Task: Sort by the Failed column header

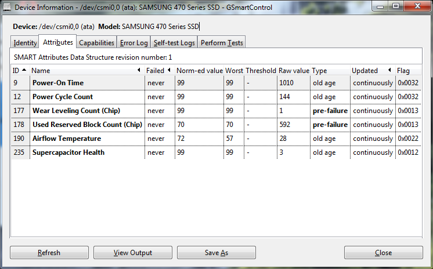Action: click(x=160, y=71)
